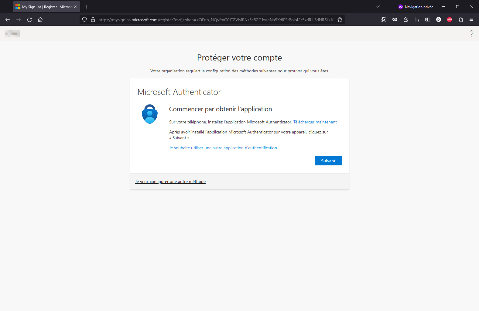
Task: Open the Library bookmarks and history icon
Action: pyautogui.click(x=417, y=20)
